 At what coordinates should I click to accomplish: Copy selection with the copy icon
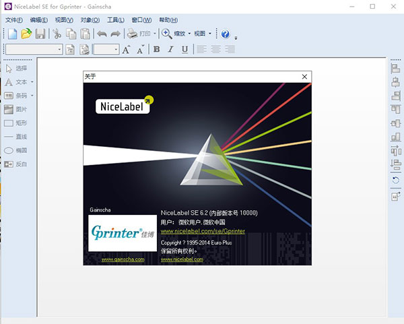[71, 34]
